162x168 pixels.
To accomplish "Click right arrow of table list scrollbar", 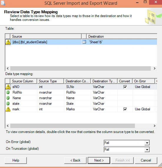I will point(155,68).
